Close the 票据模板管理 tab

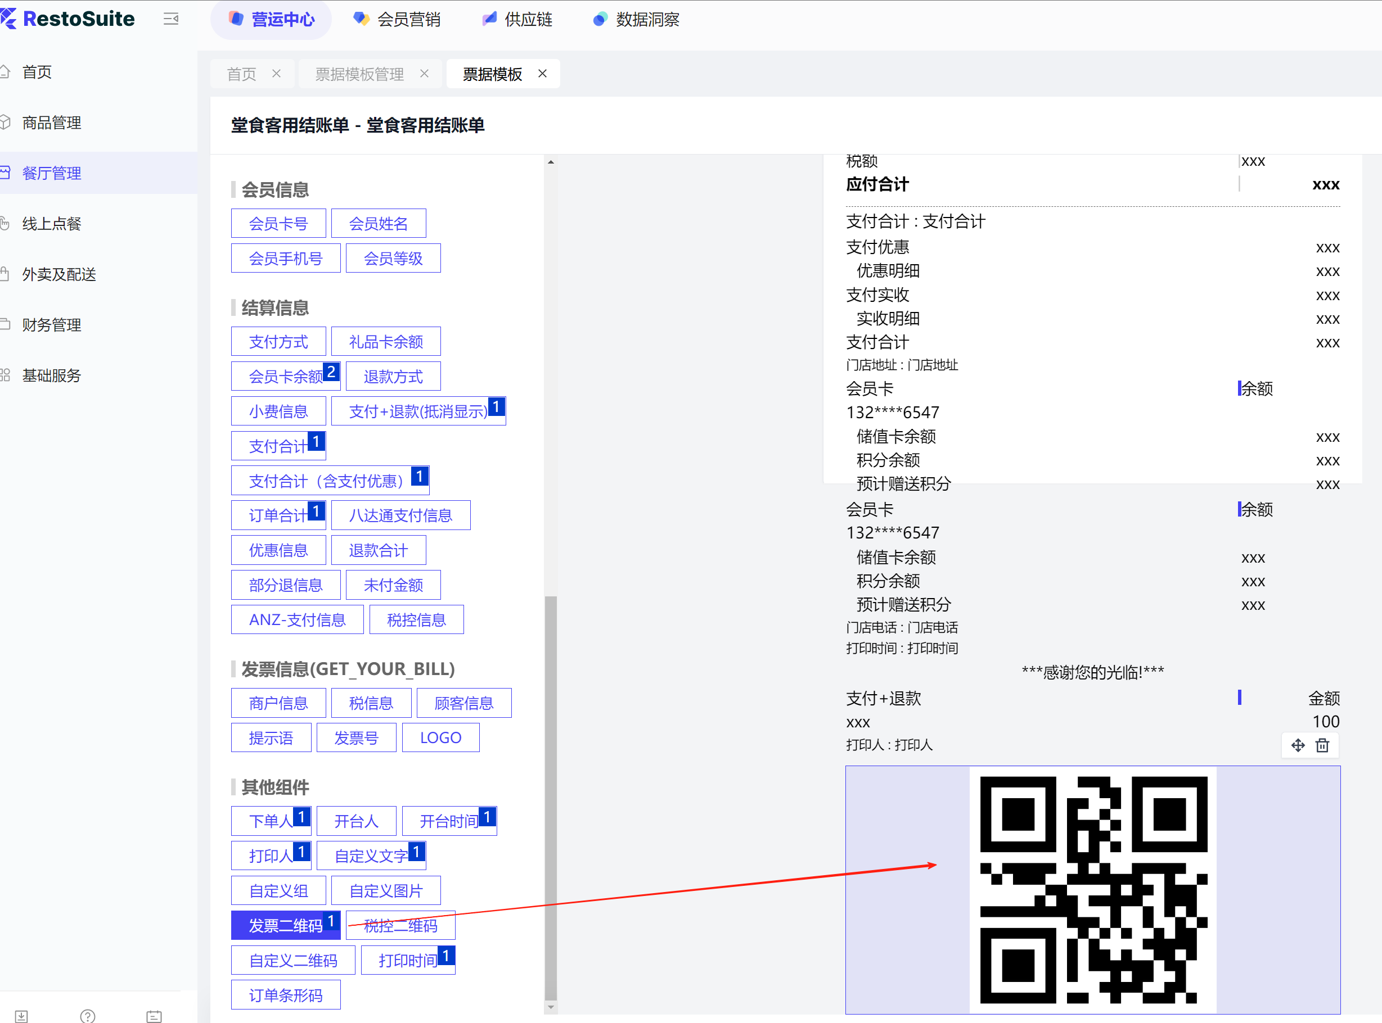coord(425,73)
